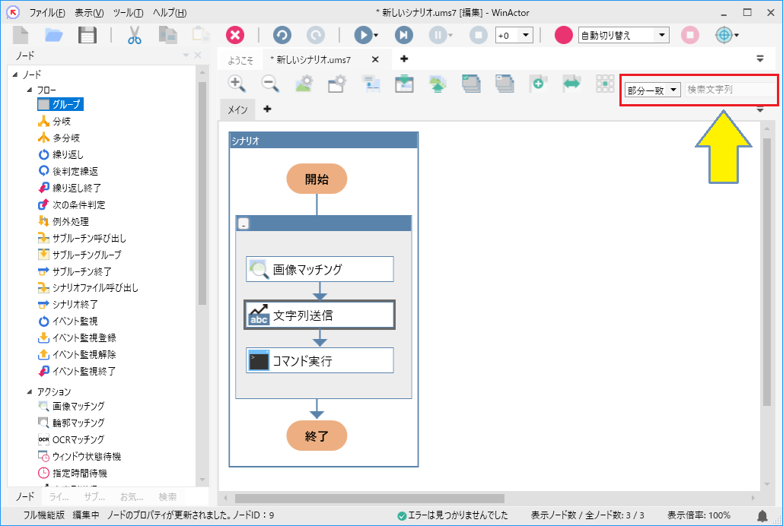Select サブルーチン呼び出し node
This screenshot has height=526, width=783.
click(x=82, y=238)
